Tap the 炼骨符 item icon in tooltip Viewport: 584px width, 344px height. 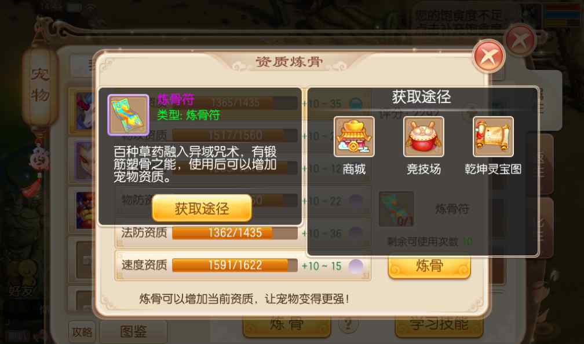(128, 115)
